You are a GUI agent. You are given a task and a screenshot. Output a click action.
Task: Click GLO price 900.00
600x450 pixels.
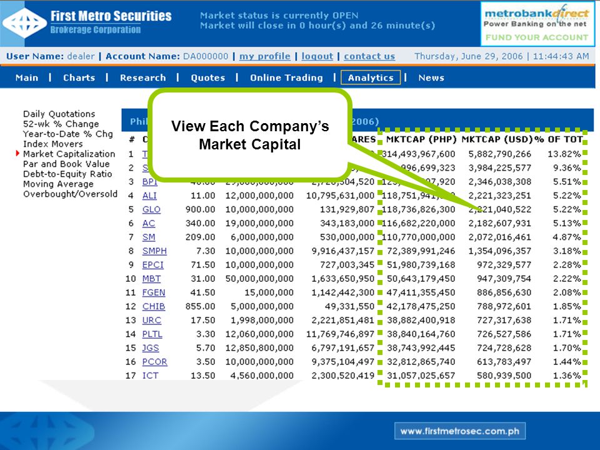[x=200, y=209]
